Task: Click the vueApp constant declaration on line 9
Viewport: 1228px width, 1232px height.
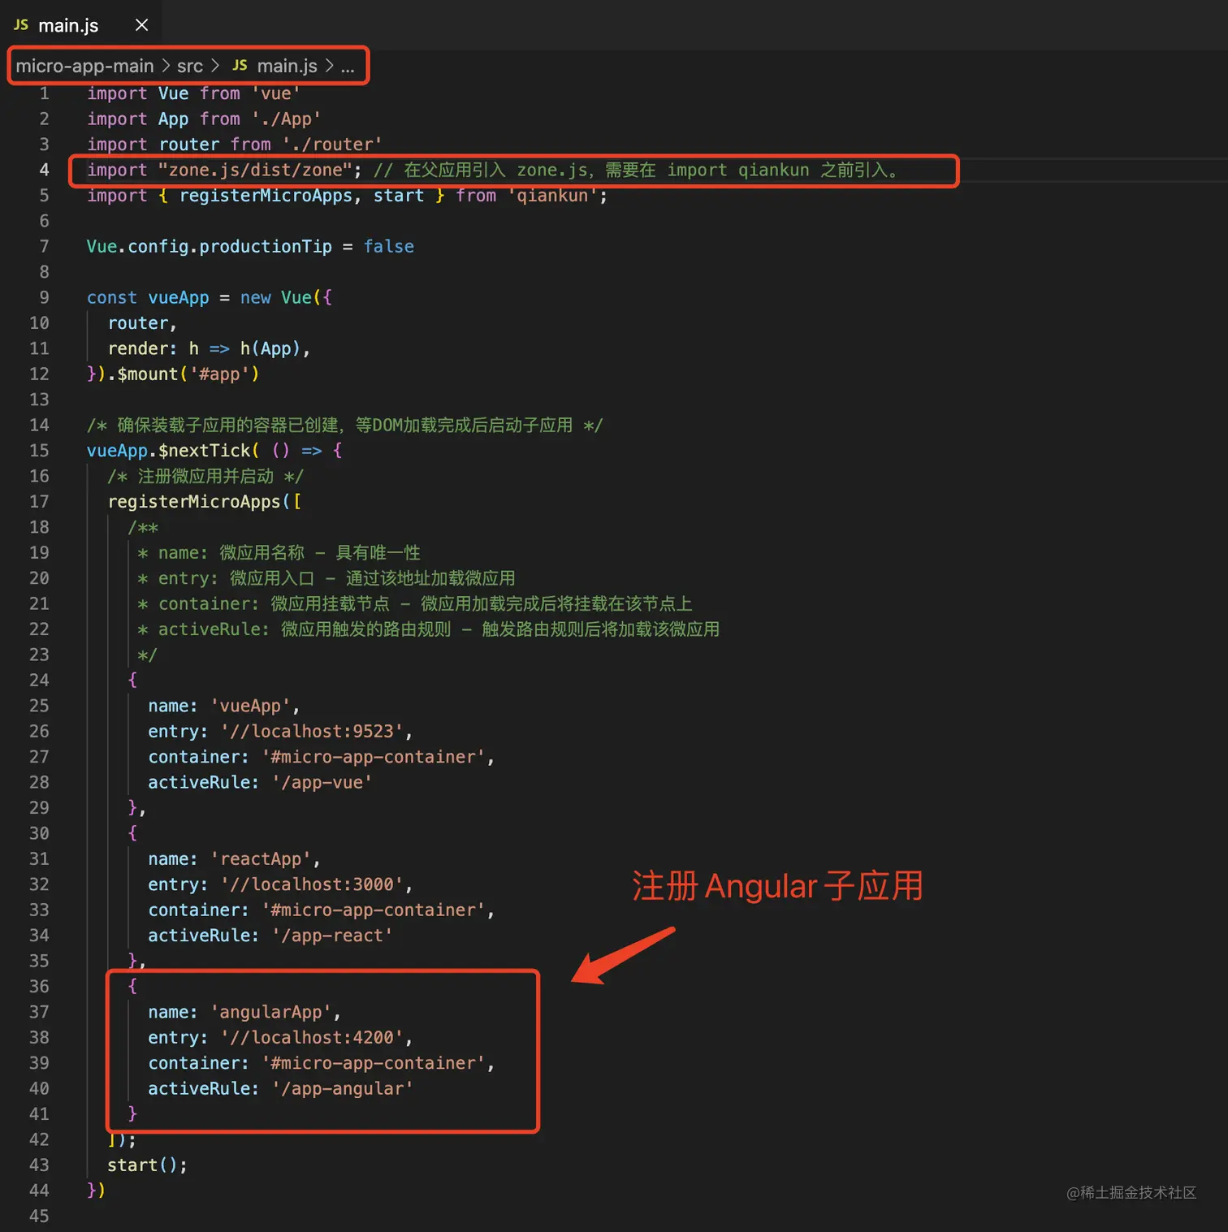Action: click(x=179, y=298)
